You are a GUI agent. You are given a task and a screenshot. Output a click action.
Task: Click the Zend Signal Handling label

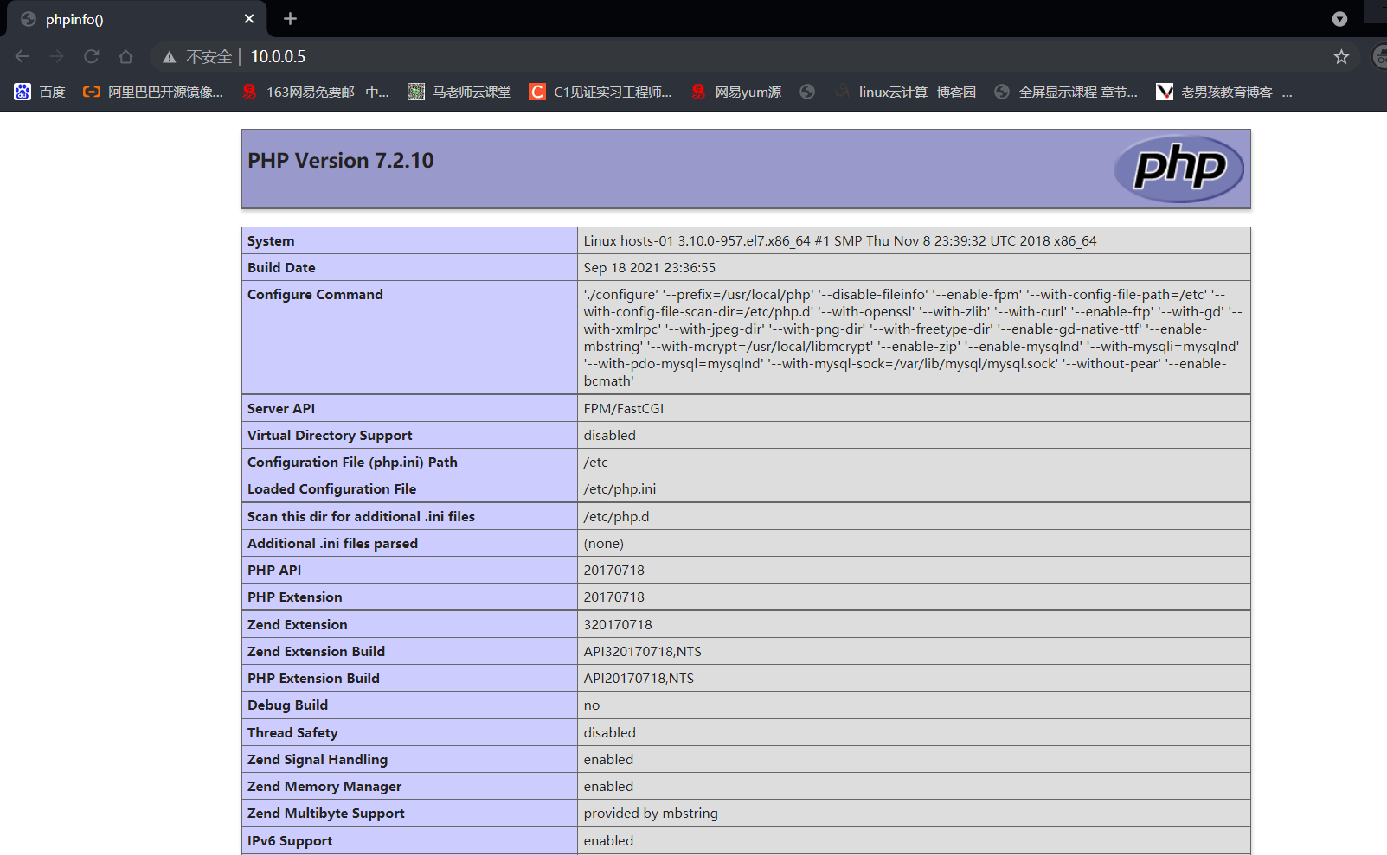click(318, 760)
